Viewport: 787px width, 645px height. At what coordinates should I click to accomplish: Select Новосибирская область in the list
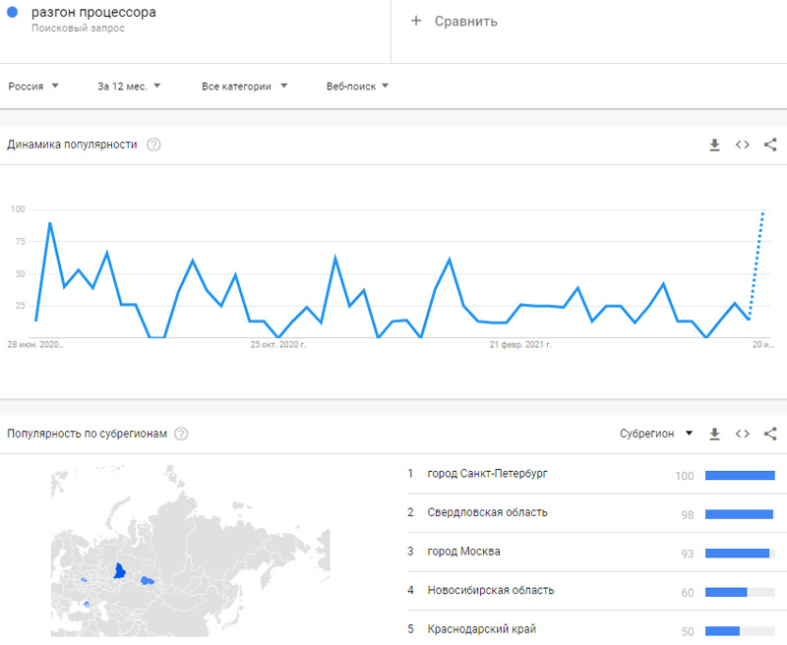coord(491,591)
